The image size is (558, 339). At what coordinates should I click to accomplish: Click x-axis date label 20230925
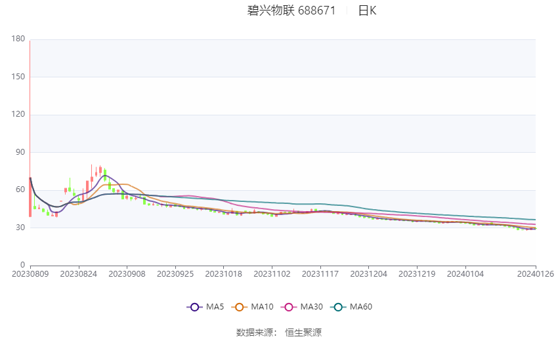pos(175,274)
